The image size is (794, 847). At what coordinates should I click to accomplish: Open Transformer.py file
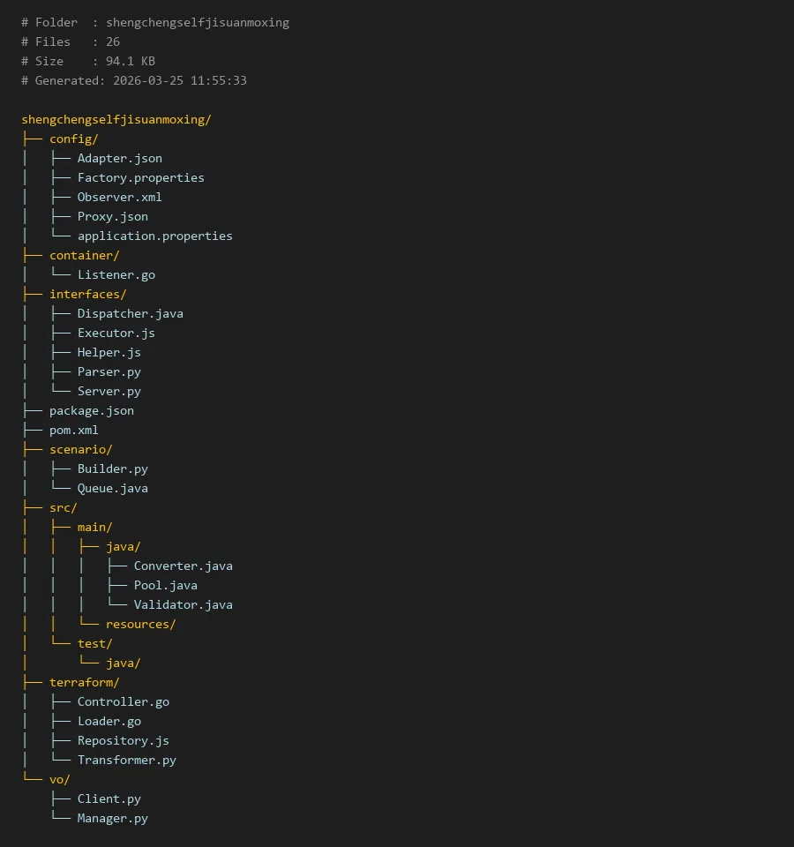tap(126, 761)
